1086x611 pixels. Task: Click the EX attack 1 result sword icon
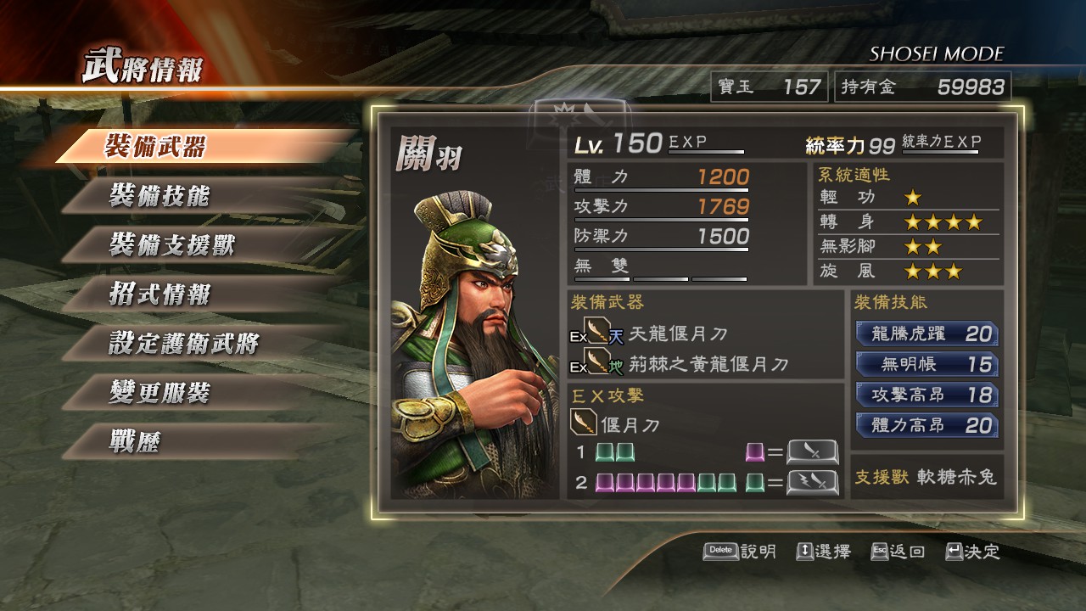[x=813, y=452]
